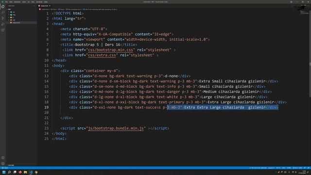Follow the css/bootstrap.min.css link on line 8
This screenshot has width=311, height=175.
[x=110, y=50]
